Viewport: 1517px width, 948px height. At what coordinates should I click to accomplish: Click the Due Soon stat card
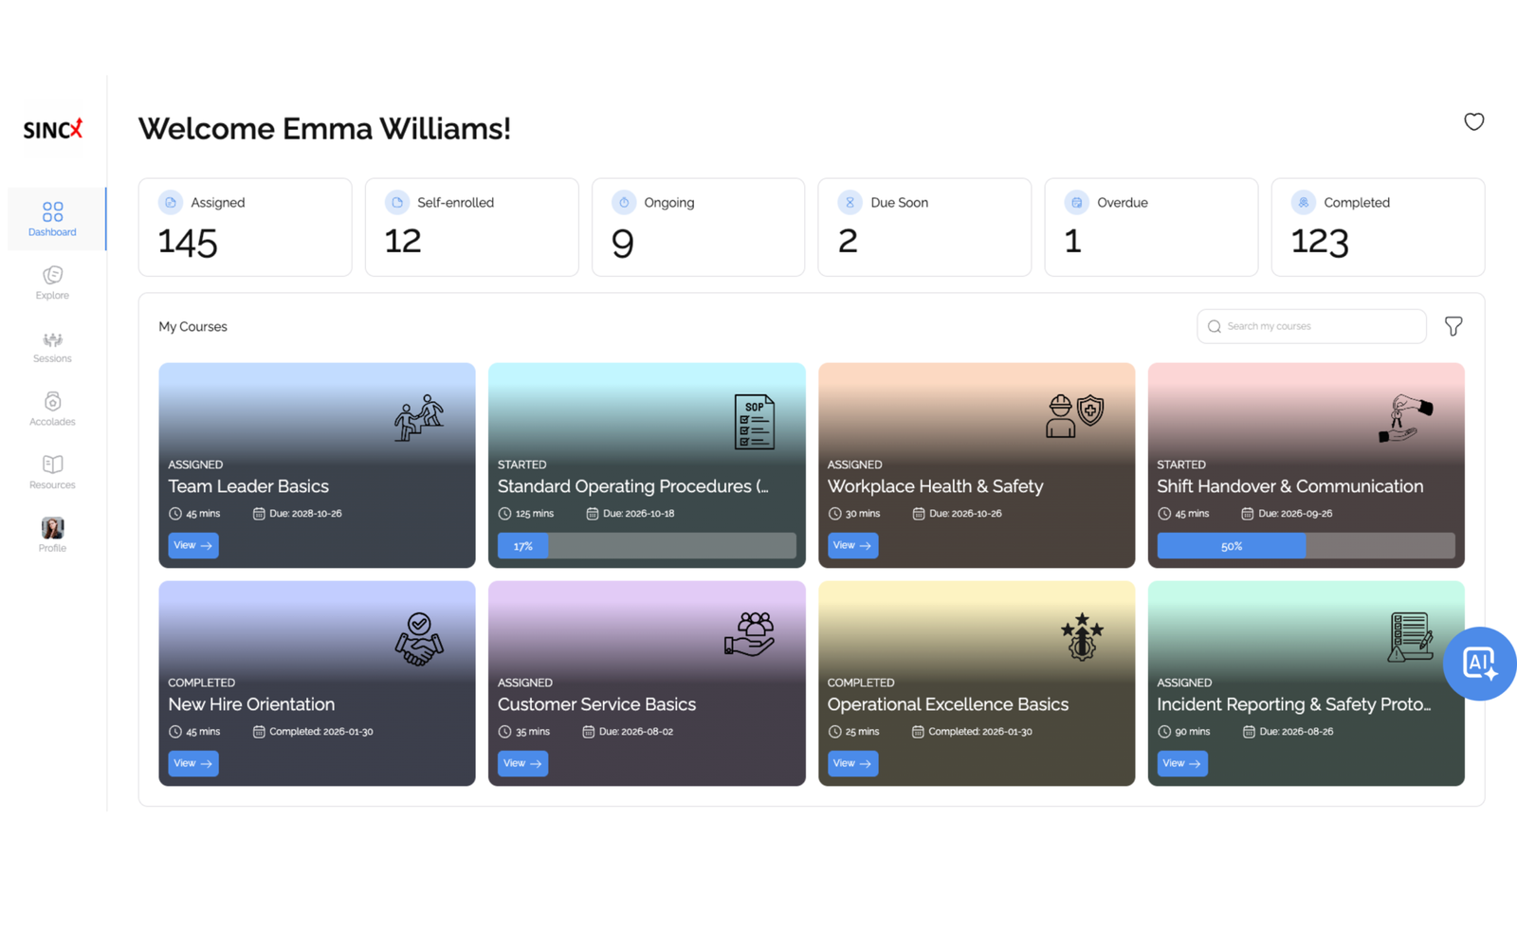click(923, 228)
